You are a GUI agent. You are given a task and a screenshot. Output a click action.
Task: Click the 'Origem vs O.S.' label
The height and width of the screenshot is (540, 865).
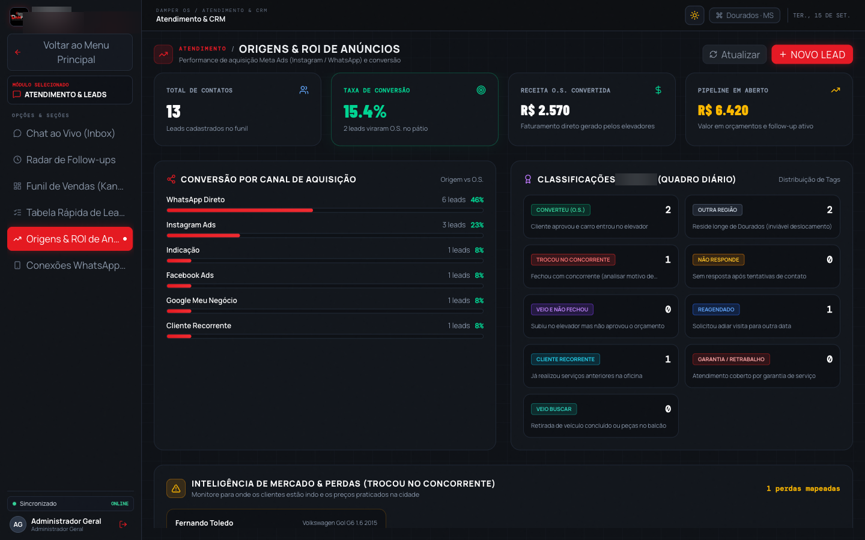coord(462,179)
